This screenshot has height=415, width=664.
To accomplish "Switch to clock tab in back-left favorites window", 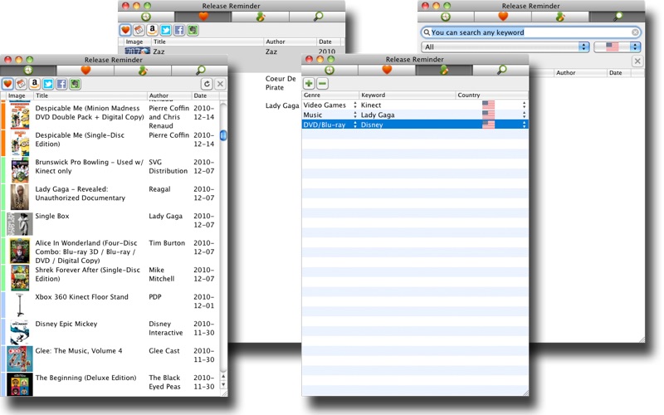I will click(x=146, y=17).
